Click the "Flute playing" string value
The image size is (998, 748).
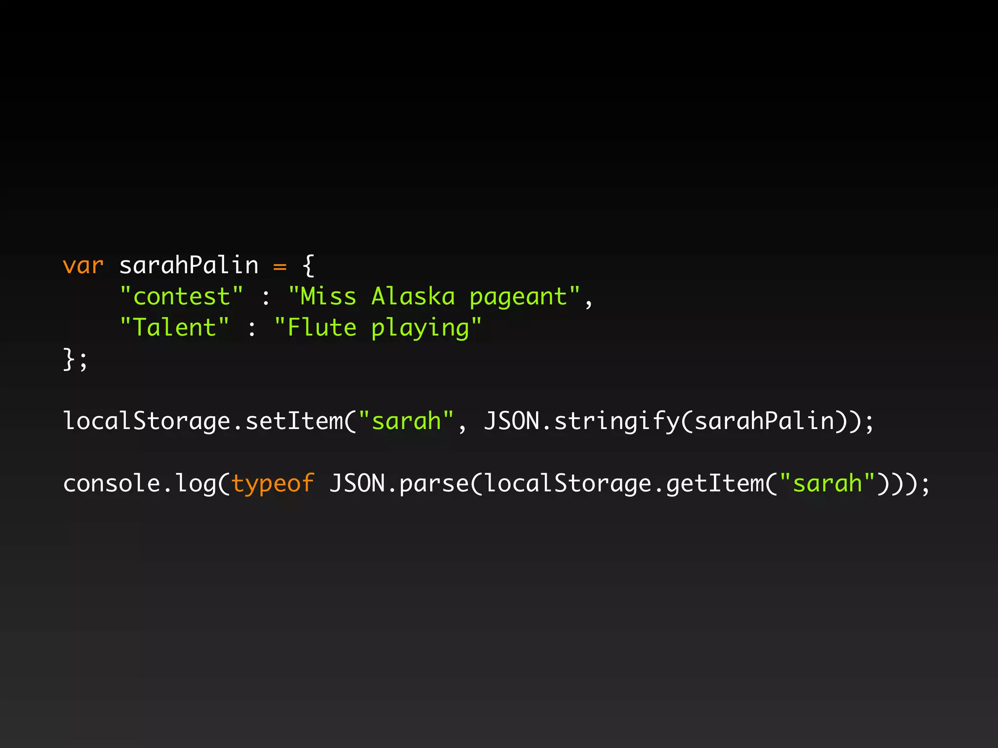pyautogui.click(x=378, y=328)
